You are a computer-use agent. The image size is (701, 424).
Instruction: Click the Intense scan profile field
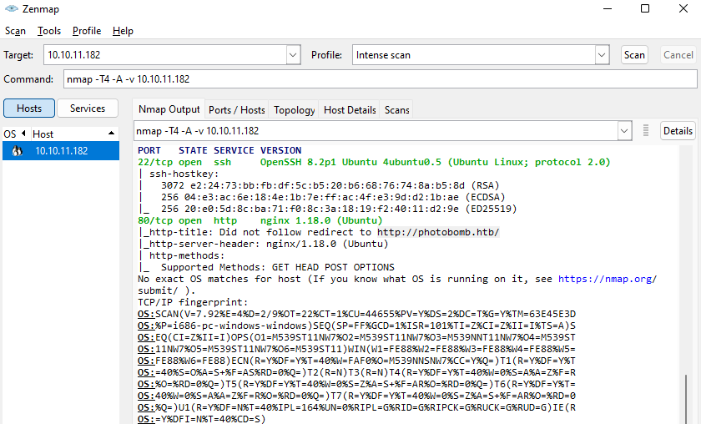pyautogui.click(x=474, y=55)
